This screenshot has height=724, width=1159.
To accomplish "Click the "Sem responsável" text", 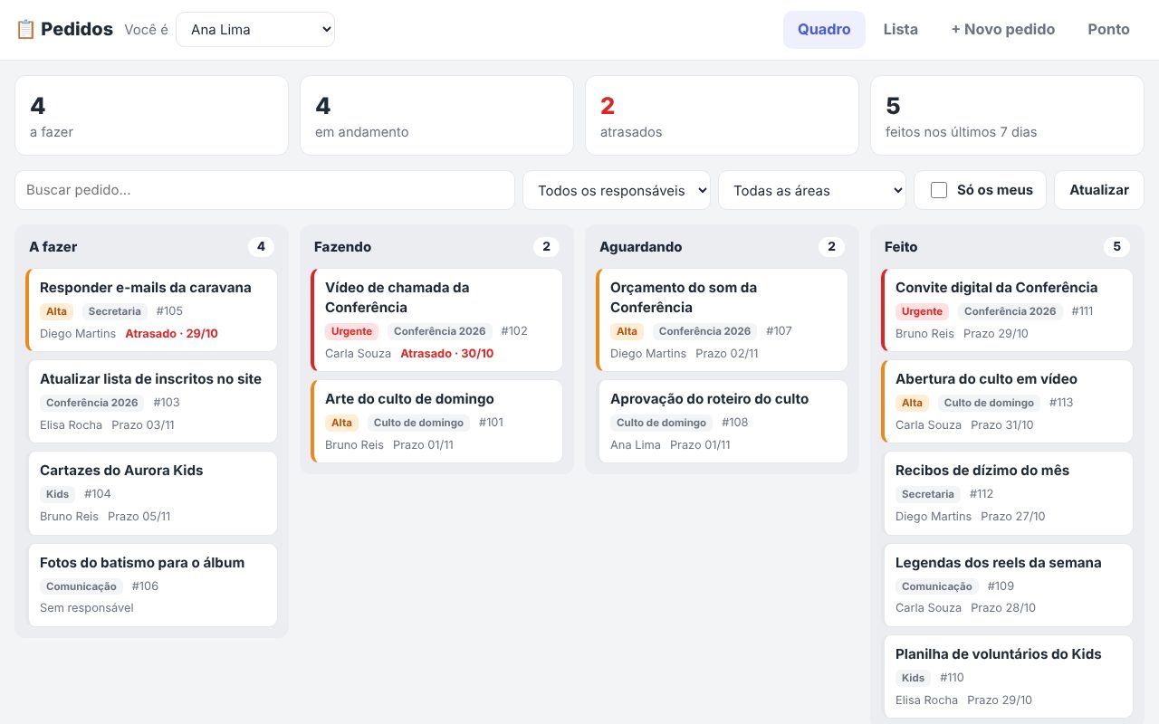I will pos(87,607).
